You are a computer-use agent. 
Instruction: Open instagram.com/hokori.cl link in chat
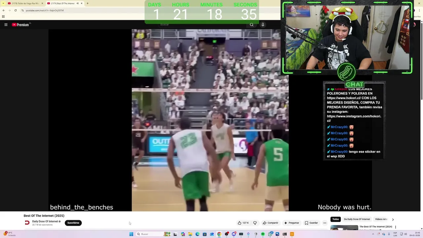point(354,118)
